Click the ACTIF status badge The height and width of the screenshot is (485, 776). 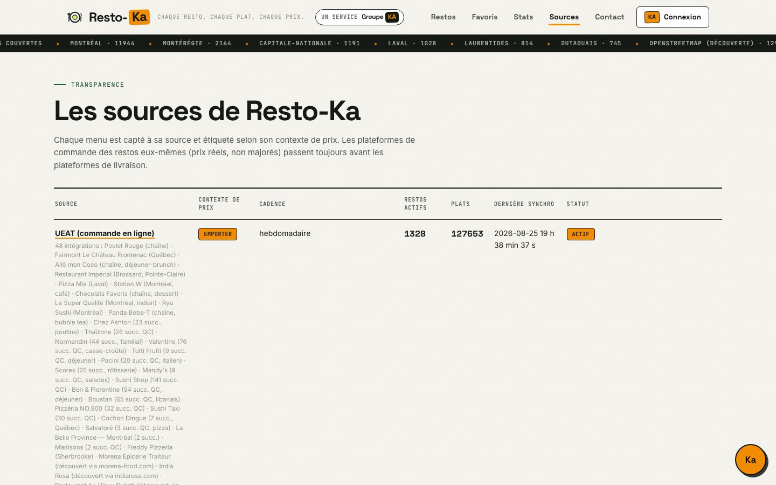click(x=580, y=234)
